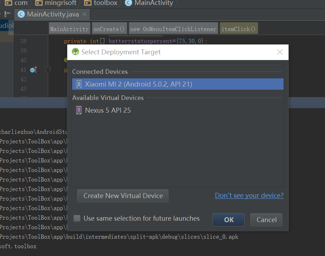The width and height of the screenshot is (325, 256).
Task: Select Xiaomi MI 2 connected device
Action: coord(178,84)
